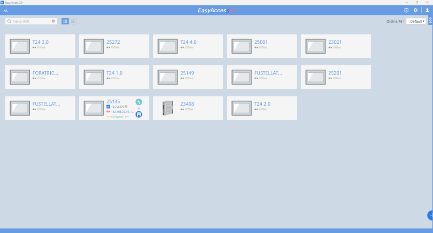Screen dimensions: 433x233
Task: Click the blue download button on 25135
Action: [x=139, y=115]
